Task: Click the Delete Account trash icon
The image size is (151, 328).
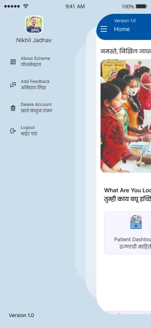Action: [13, 108]
